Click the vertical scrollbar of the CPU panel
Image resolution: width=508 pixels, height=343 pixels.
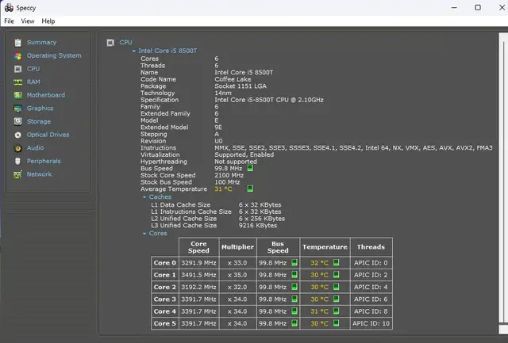pyautogui.click(x=503, y=181)
